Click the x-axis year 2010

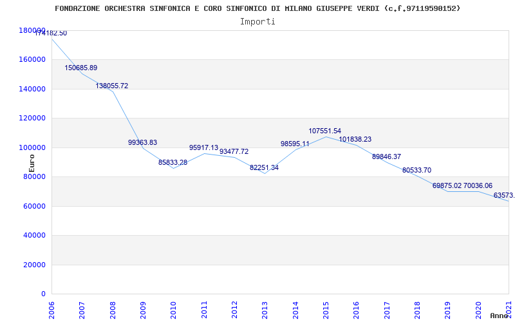coord(174,310)
